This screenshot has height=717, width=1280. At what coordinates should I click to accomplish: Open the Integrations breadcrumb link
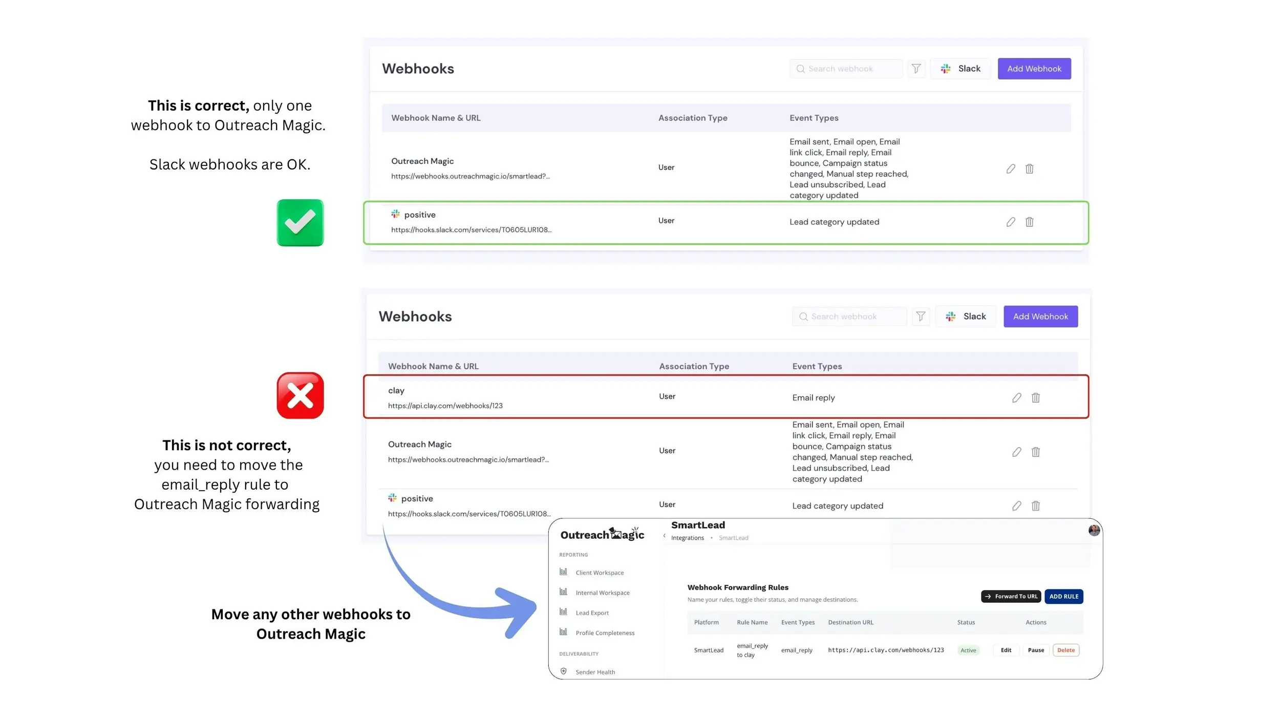(687, 537)
